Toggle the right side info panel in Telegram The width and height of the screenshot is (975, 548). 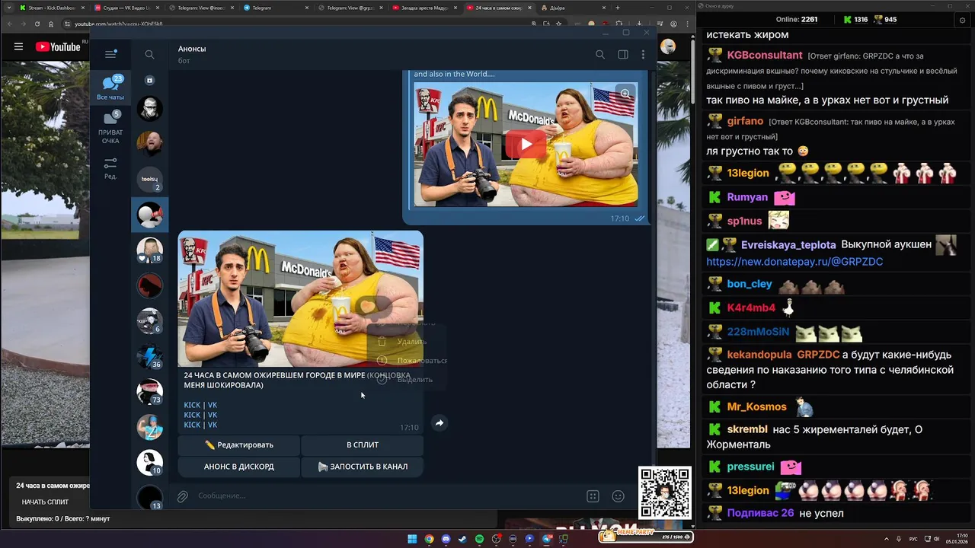click(x=623, y=55)
